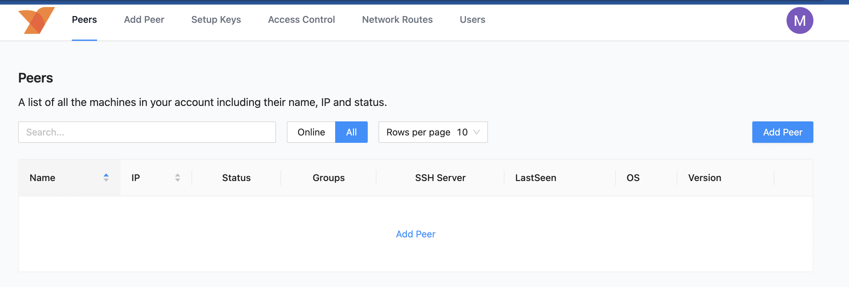Show All peers filter

coord(351,132)
